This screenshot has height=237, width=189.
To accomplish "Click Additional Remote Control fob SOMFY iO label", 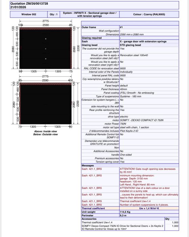I will 102,136.
